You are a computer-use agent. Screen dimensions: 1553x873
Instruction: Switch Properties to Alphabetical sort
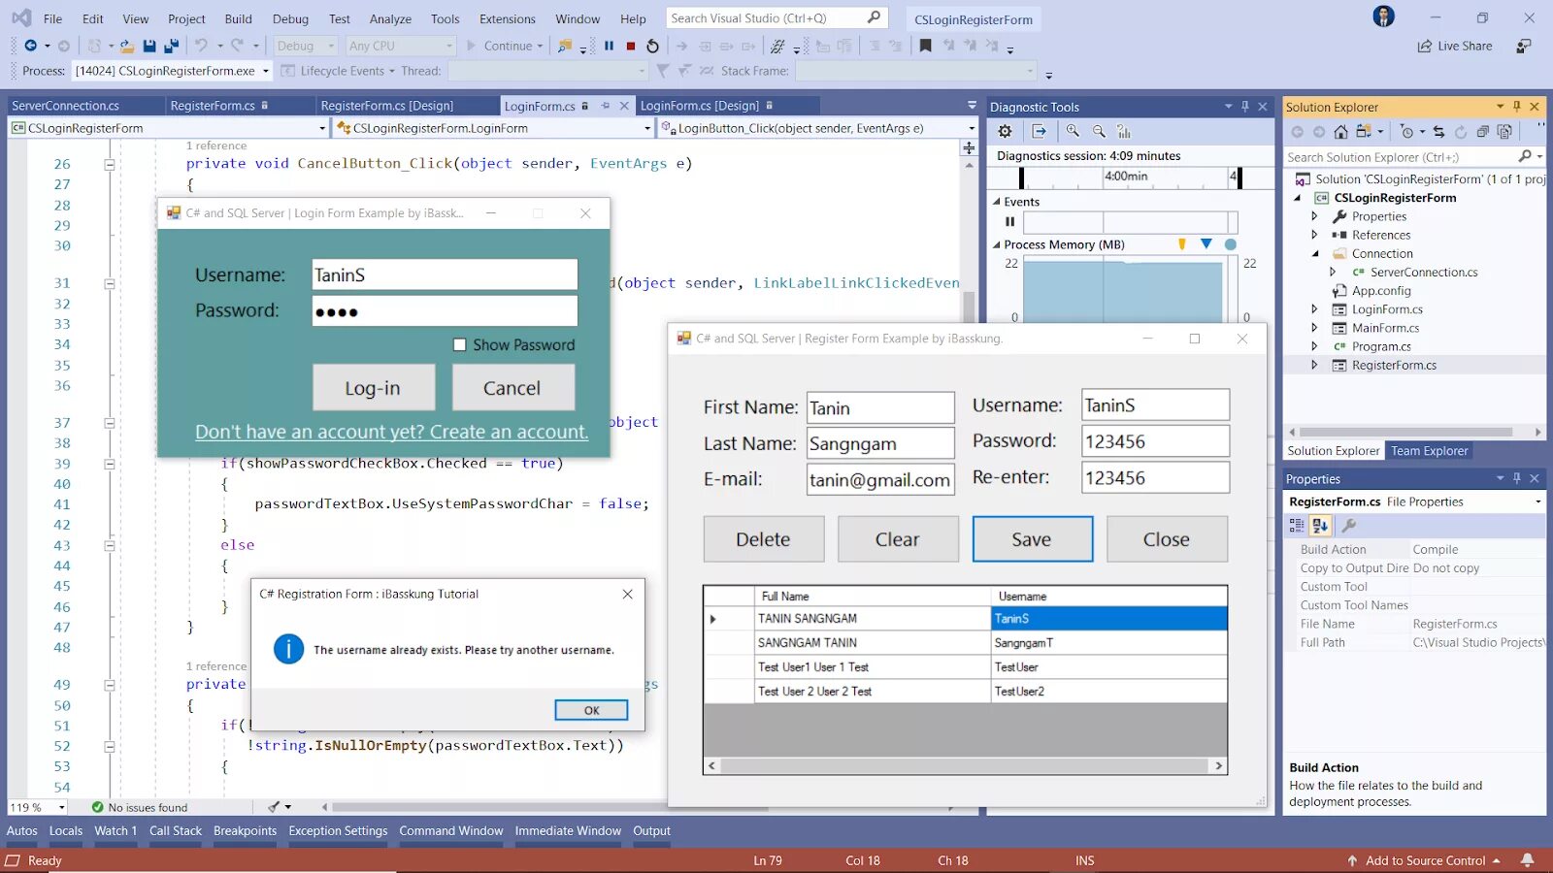click(1320, 525)
